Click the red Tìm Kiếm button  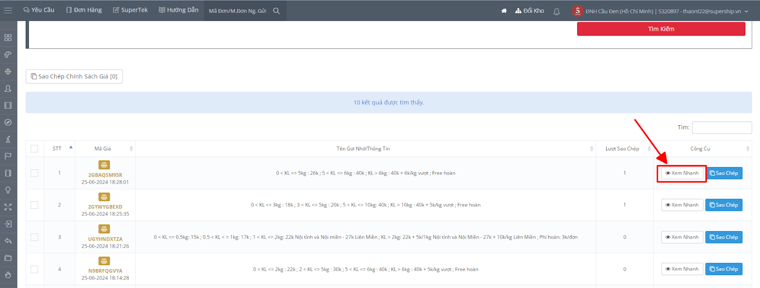(661, 29)
